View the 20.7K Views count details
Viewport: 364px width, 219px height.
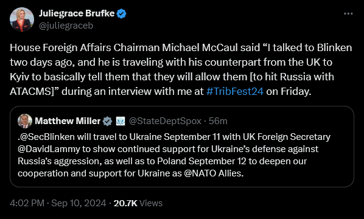[138, 203]
